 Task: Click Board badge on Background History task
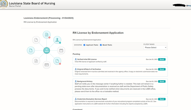[x=162, y=81]
